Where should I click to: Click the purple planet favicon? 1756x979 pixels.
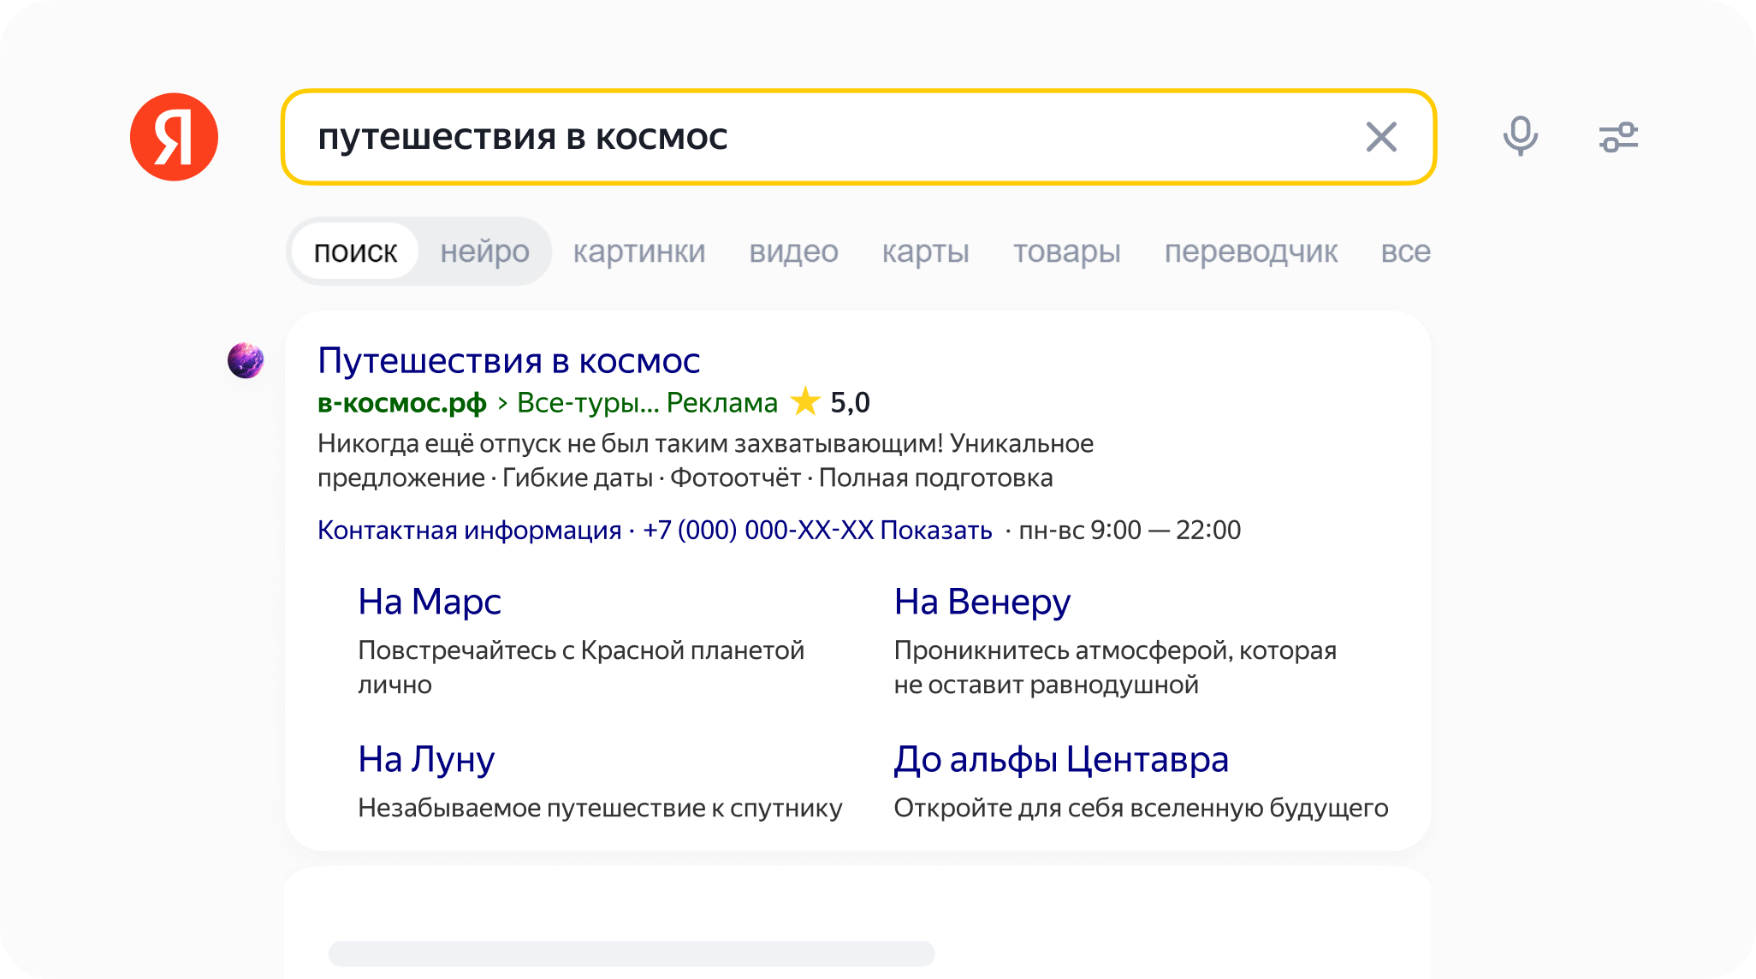246,360
